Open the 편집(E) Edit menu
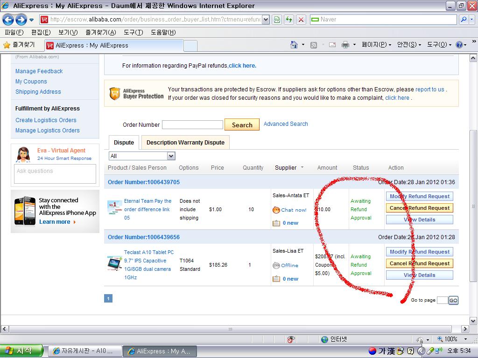 pos(41,32)
